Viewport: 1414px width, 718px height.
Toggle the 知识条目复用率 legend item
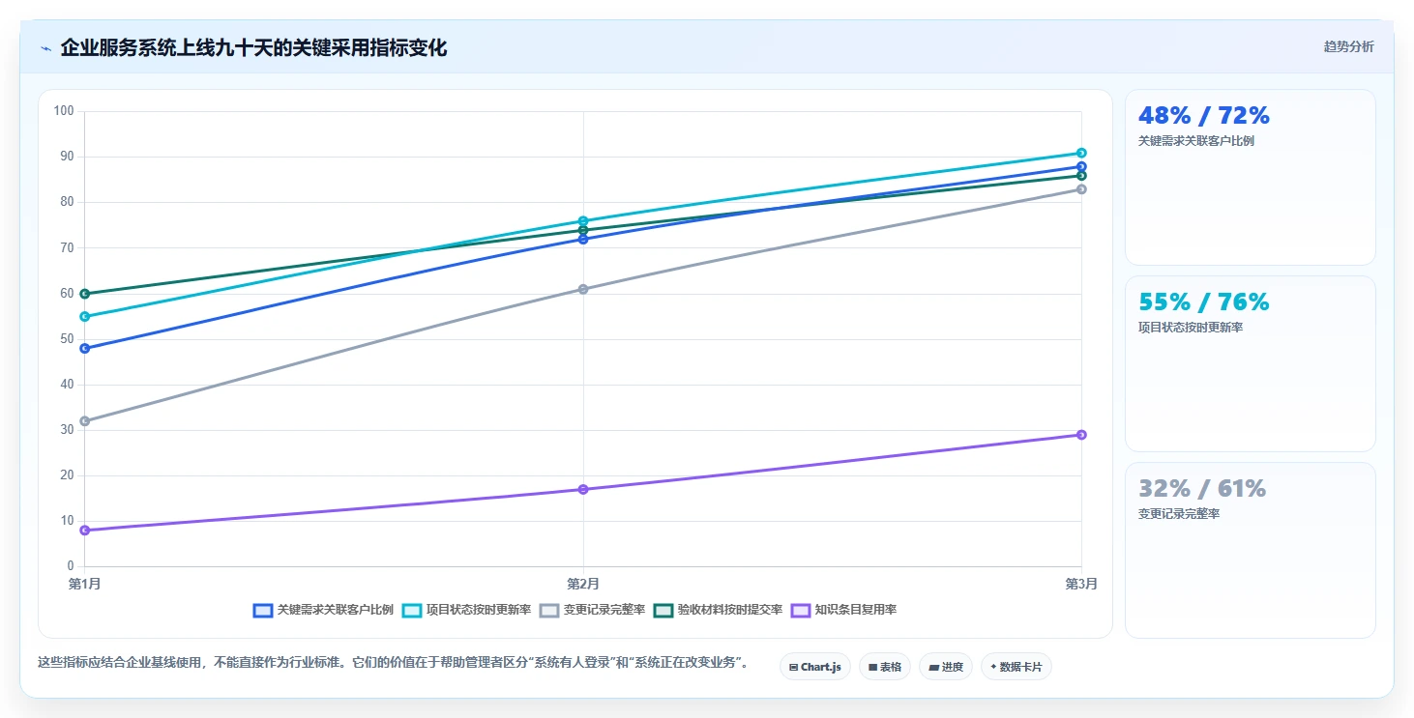pos(843,610)
